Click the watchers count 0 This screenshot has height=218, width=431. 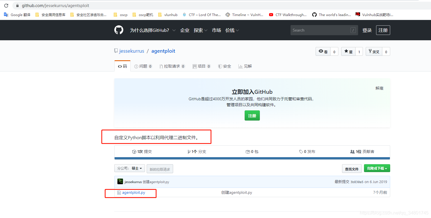coord(334,52)
